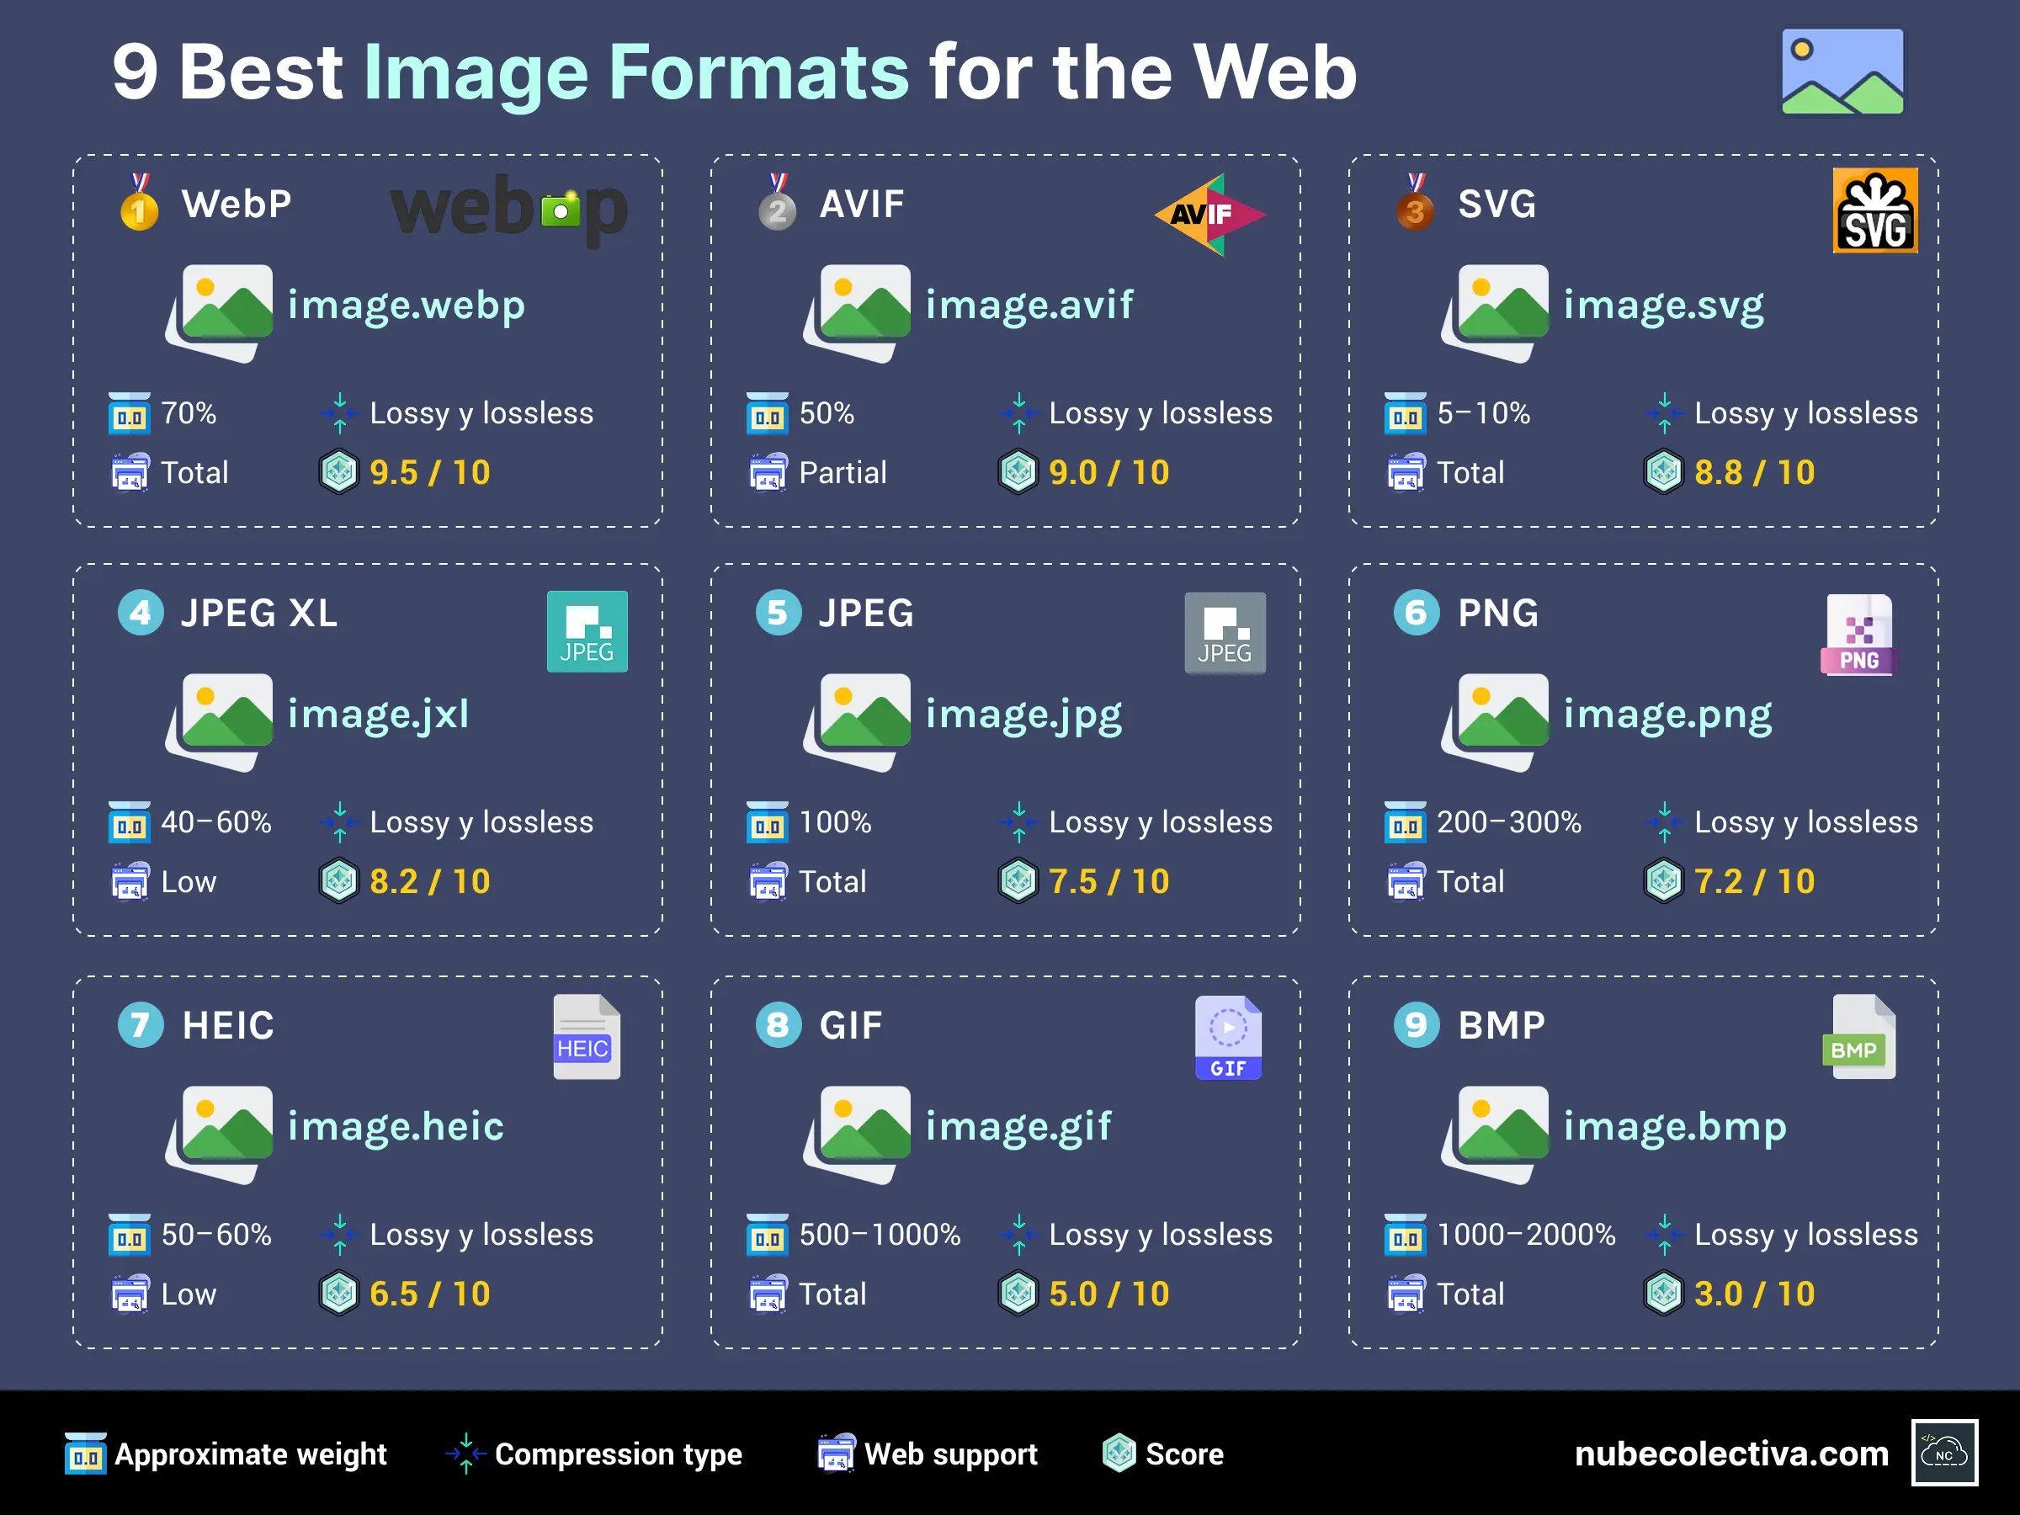
Task: Click the HEIC document icon
Action: point(587,1036)
